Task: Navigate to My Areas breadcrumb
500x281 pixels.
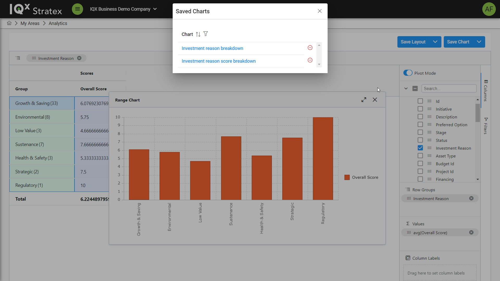Action: [30, 23]
